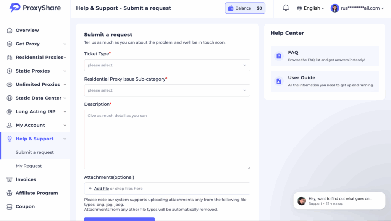
Task: Expand the Unlimited Proxies chevron
Action: [65, 85]
